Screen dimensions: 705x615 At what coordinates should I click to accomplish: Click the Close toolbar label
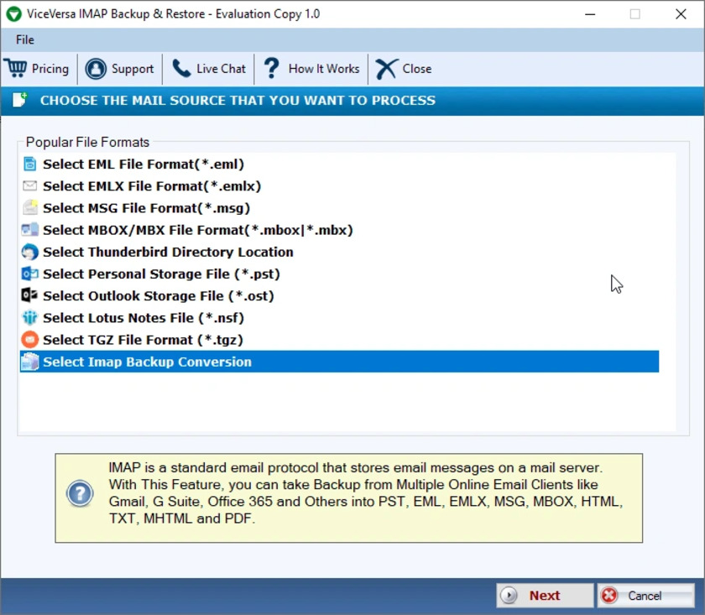(x=417, y=69)
